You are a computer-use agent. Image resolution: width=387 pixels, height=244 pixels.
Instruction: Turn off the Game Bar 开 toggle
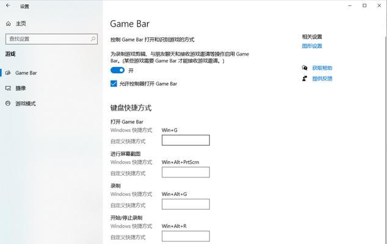[x=117, y=71]
